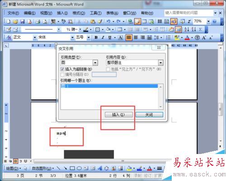Click the 关闭 button in dialog

pos(149,115)
